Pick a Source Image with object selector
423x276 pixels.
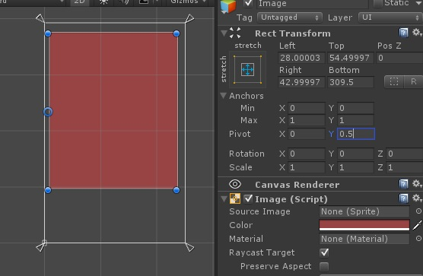pyautogui.click(x=418, y=211)
